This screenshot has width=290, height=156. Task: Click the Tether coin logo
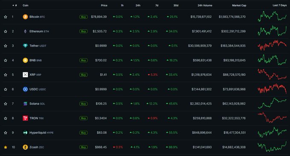25,46
